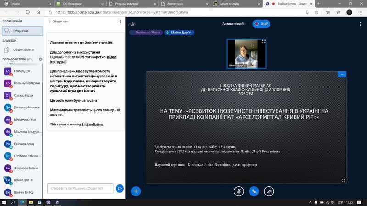The image size is (367, 206).
Task: Open the Viber taskbar icon
Action: point(49,202)
